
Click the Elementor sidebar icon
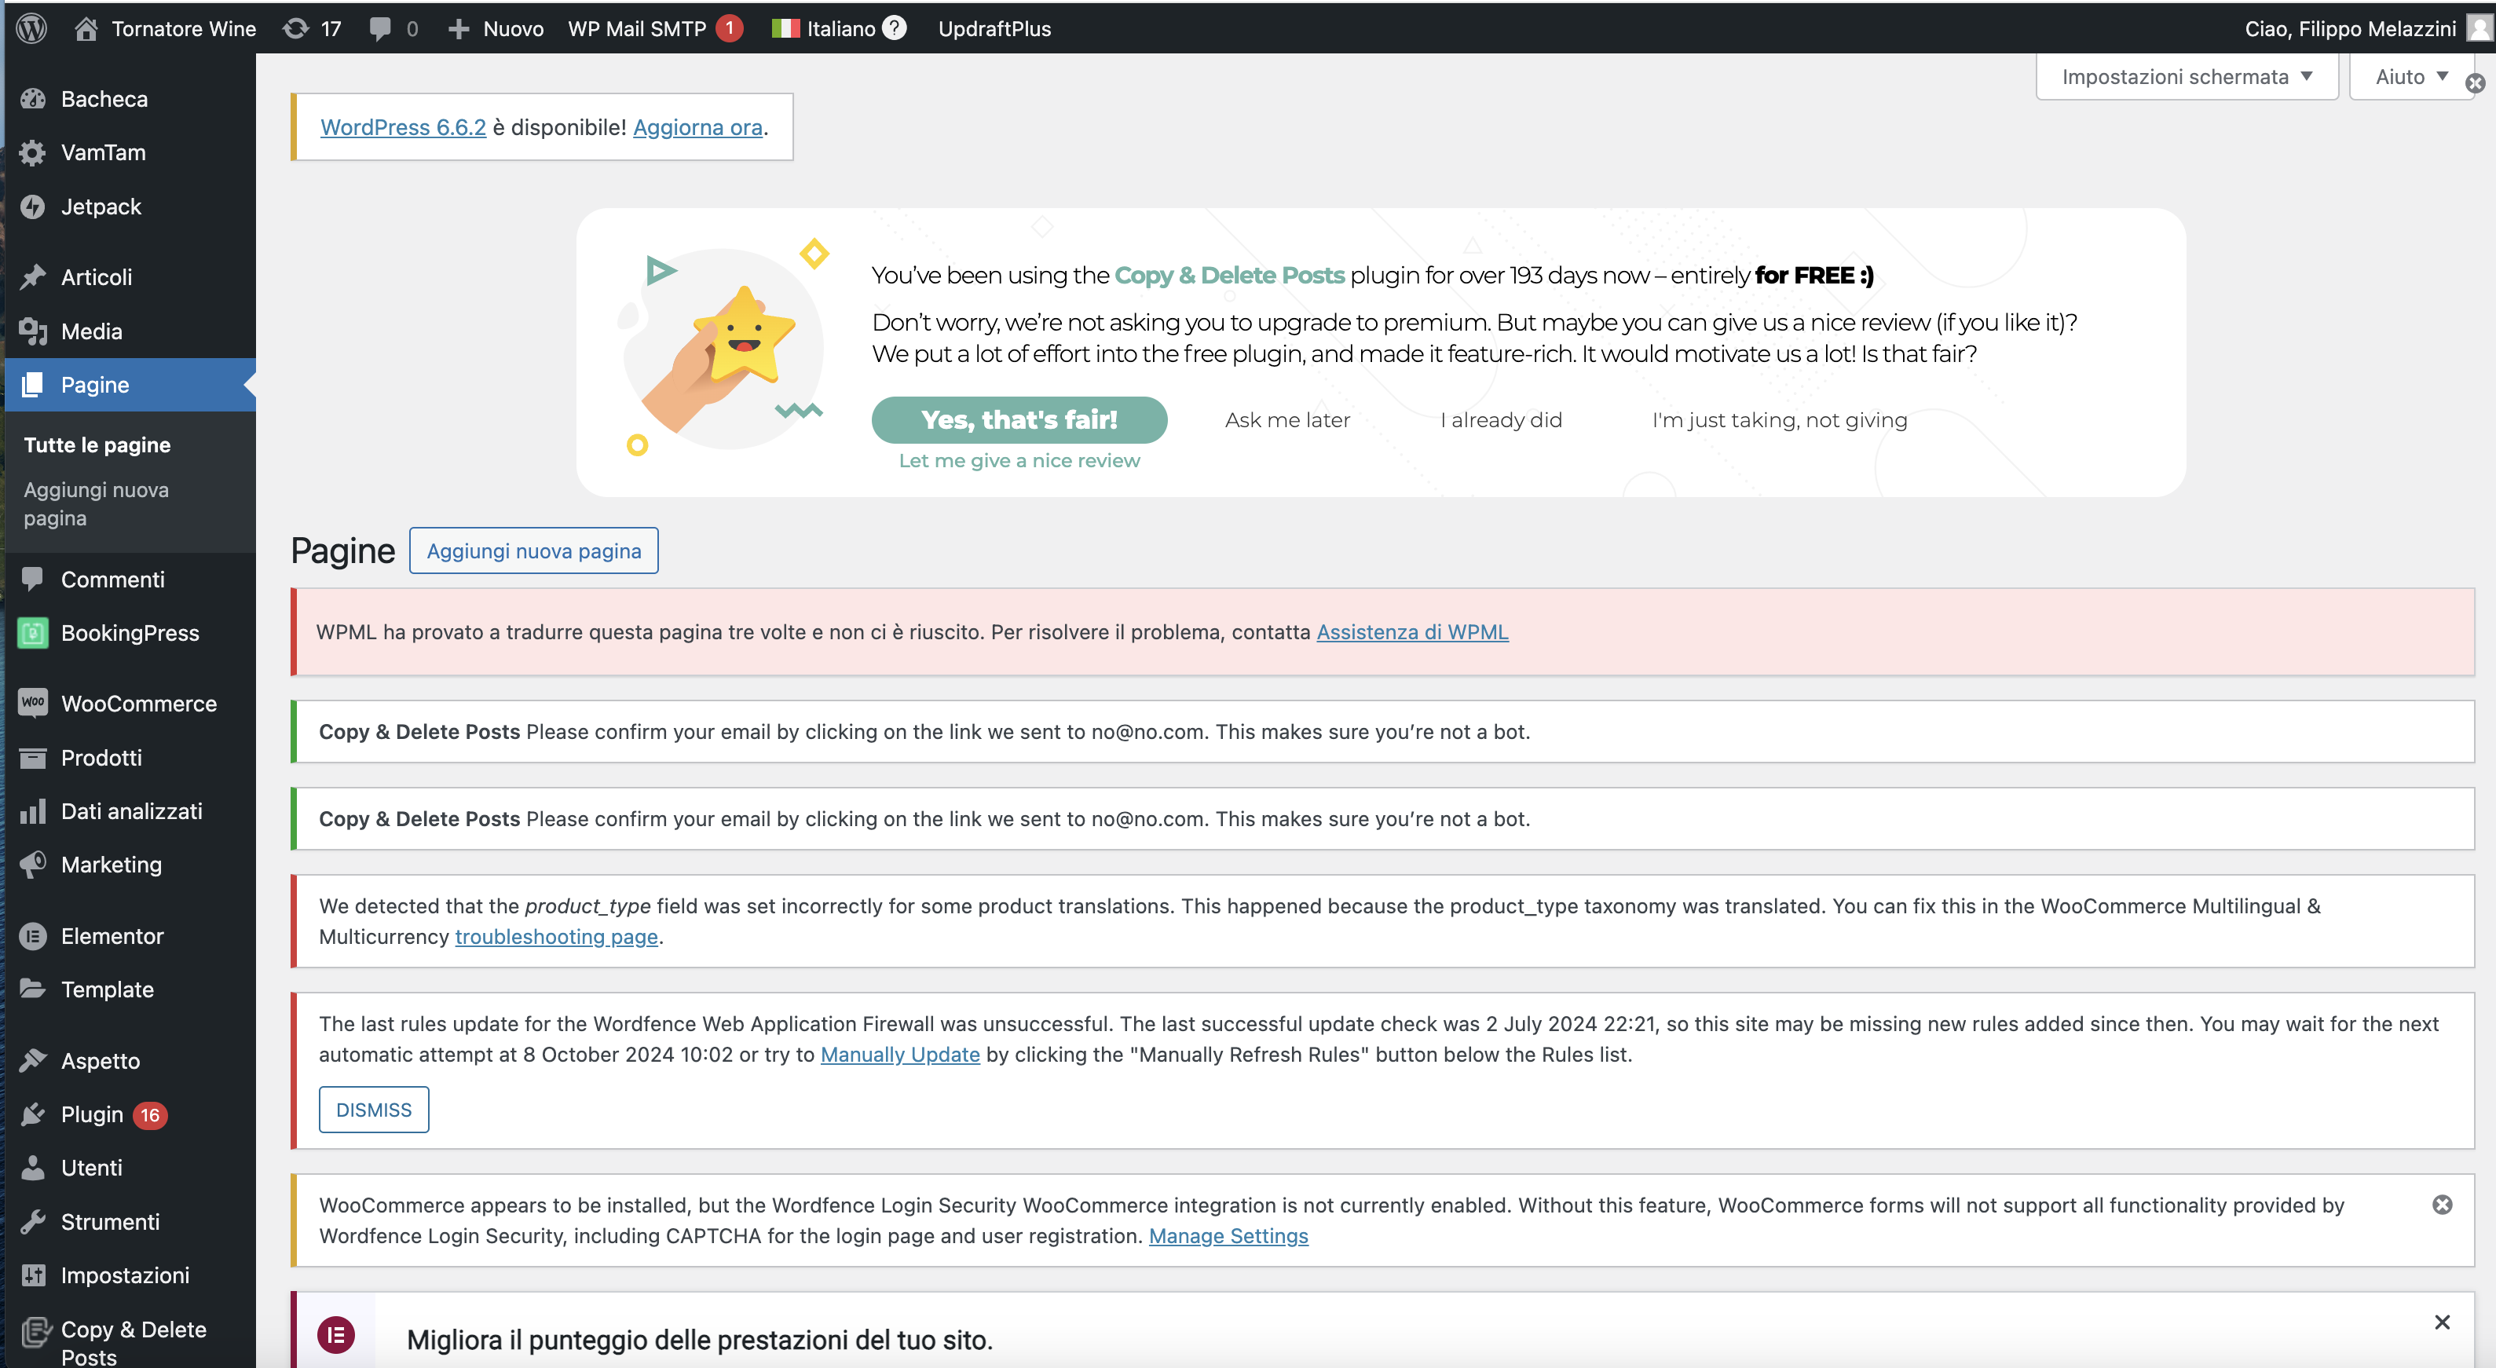[x=33, y=936]
